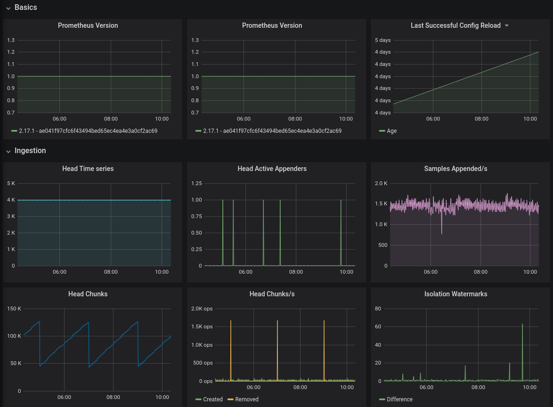Collapse the Ingestion row chevron
The width and height of the screenshot is (553, 407).
click(x=8, y=151)
